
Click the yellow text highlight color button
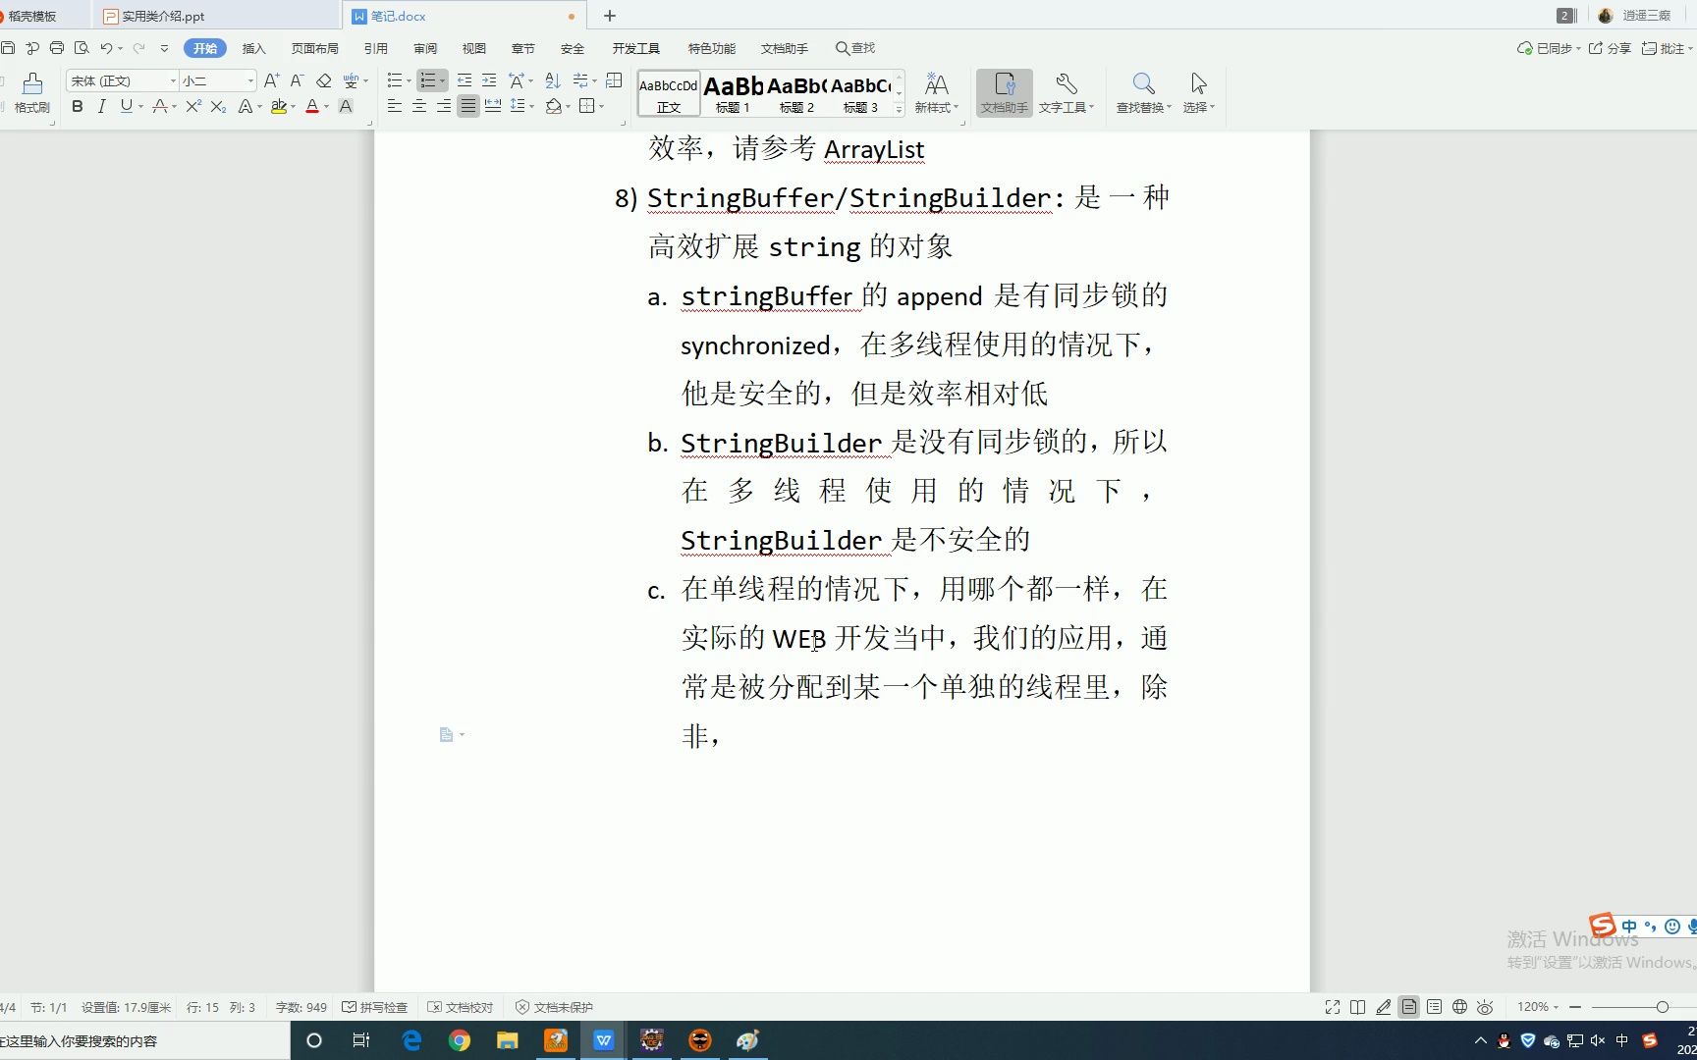[x=279, y=106]
